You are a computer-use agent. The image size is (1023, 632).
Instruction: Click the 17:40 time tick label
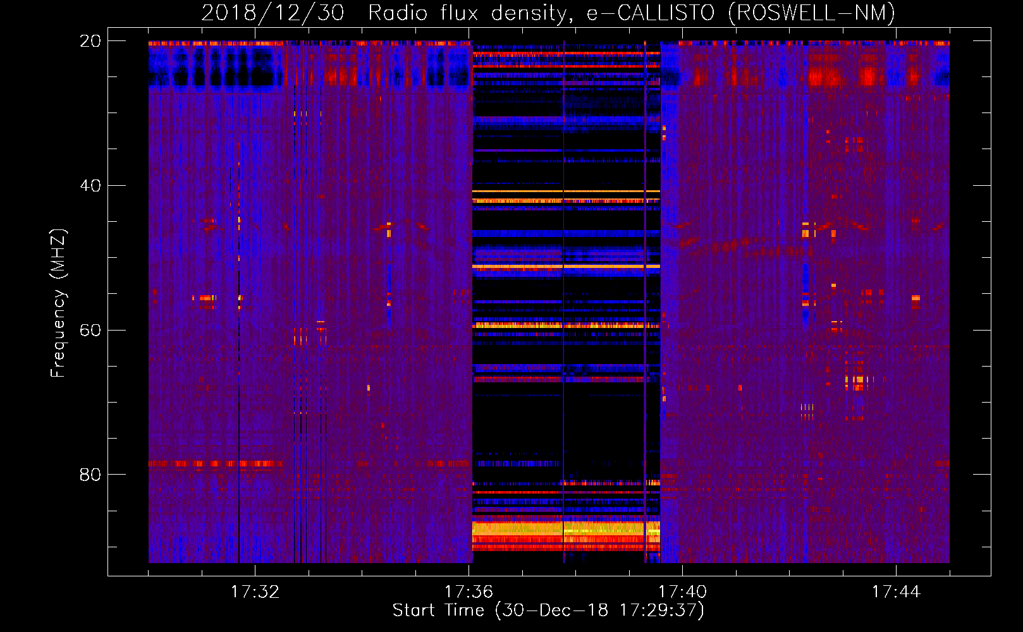point(682,592)
